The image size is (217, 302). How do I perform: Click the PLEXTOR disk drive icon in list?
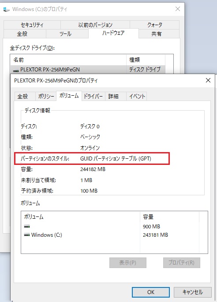(x=16, y=70)
